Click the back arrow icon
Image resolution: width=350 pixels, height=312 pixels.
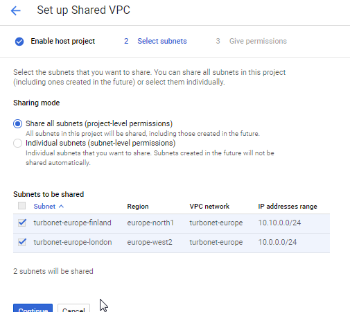(16, 10)
